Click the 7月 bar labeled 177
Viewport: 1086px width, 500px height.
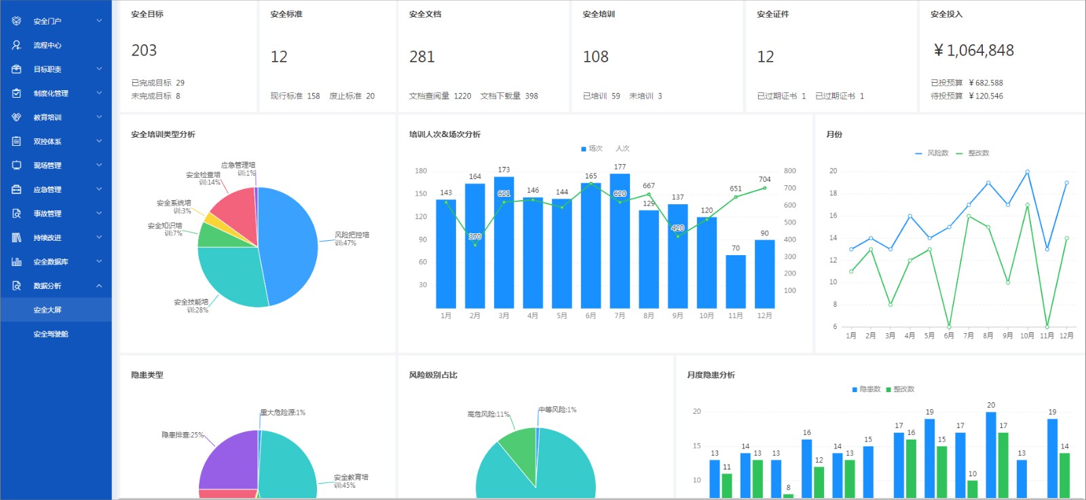tap(620, 241)
